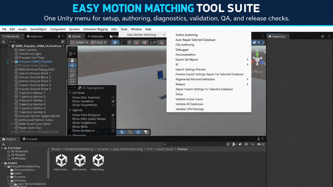The width and height of the screenshot is (333, 187).
Task: Click the grid snapping icon
Action: (x=136, y=42)
